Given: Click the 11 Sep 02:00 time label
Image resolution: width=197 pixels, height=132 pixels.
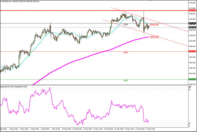Looking at the screenshot, I should [77, 129].
